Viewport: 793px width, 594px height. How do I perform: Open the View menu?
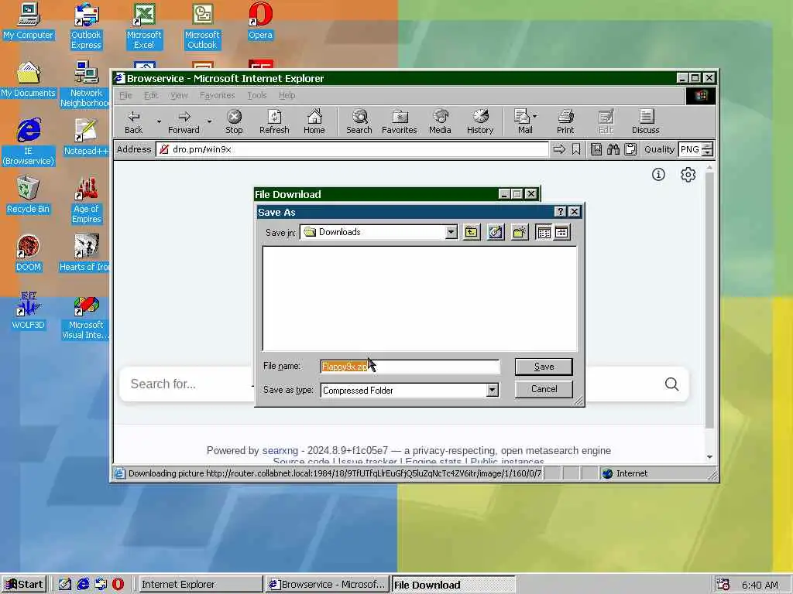[179, 95]
